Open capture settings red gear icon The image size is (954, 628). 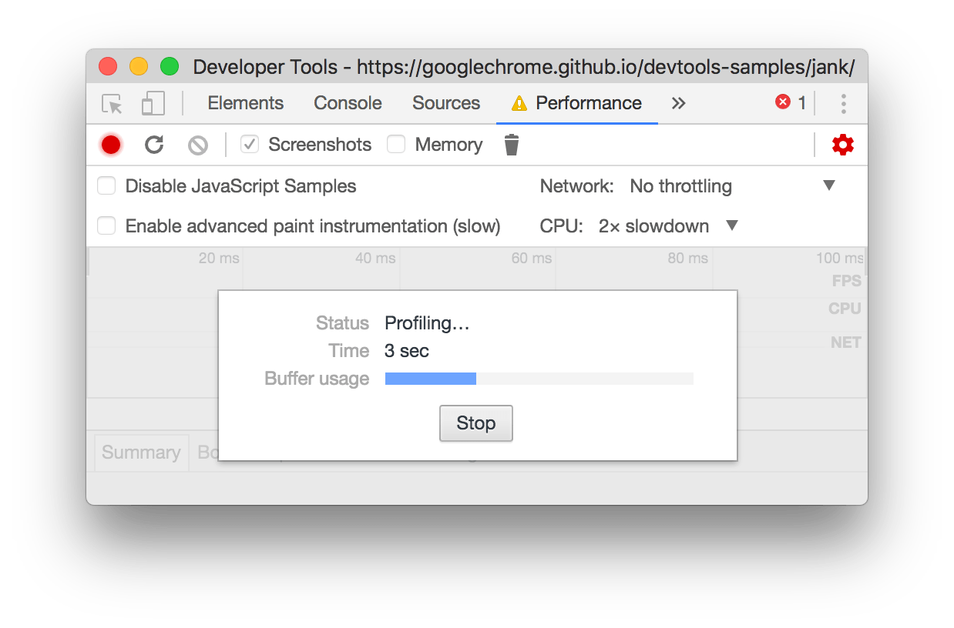843,145
